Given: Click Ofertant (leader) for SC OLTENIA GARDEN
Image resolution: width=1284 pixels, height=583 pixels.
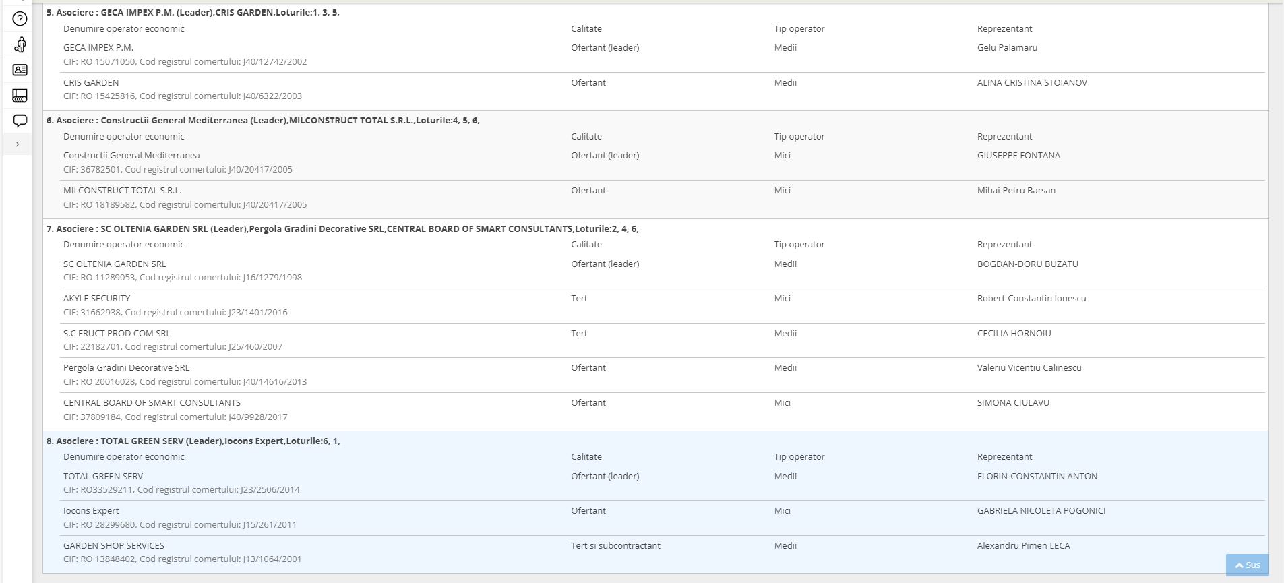Looking at the screenshot, I should 605,264.
